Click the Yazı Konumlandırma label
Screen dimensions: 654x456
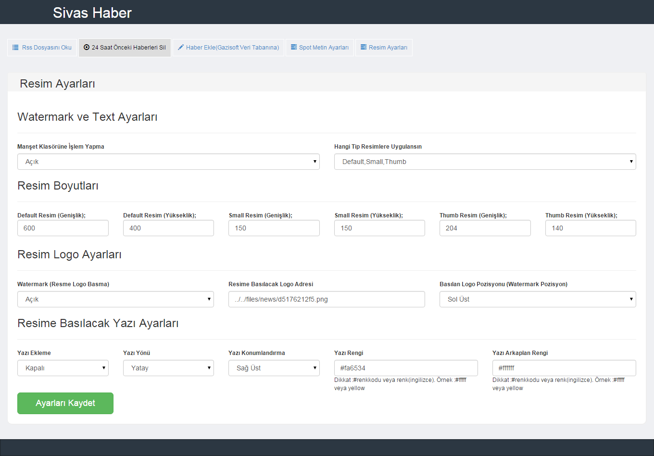(257, 353)
